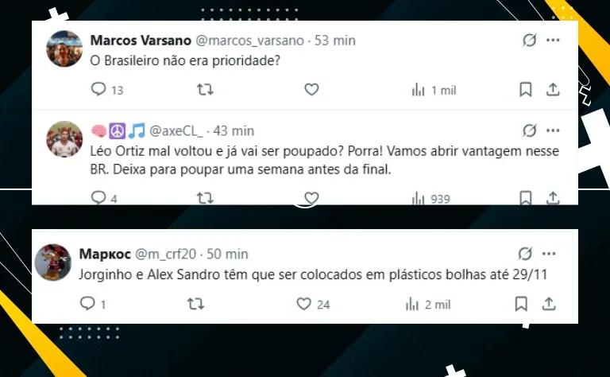Open more options on Marcos Varsano tweet
The width and height of the screenshot is (610, 377).
point(553,40)
